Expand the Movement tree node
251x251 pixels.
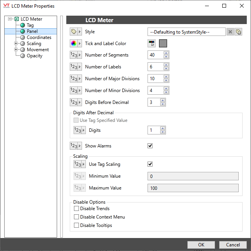click(16, 50)
